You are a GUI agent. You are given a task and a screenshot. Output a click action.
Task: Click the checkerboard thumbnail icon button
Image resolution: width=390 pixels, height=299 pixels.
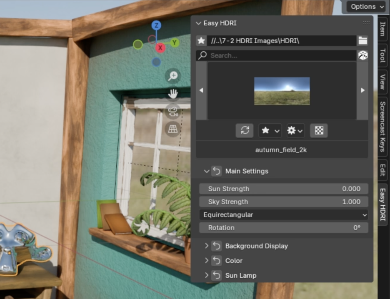319,130
